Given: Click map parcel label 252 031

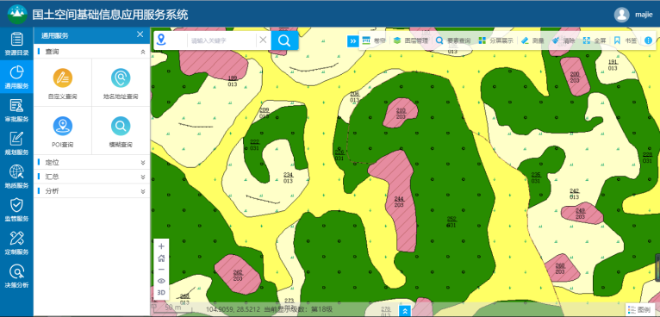Looking at the screenshot, I should click(x=451, y=222).
